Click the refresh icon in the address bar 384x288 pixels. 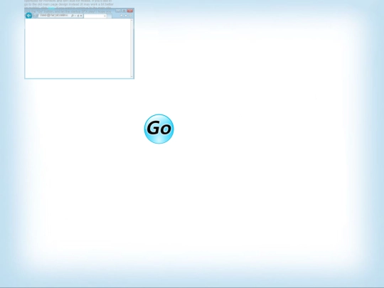tap(78, 16)
